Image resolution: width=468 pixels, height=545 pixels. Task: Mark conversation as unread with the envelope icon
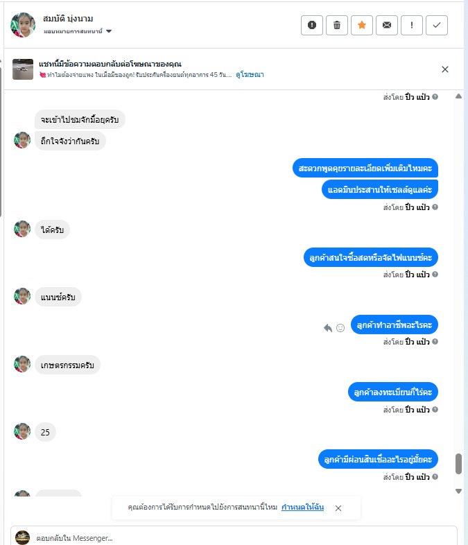pyautogui.click(x=387, y=25)
